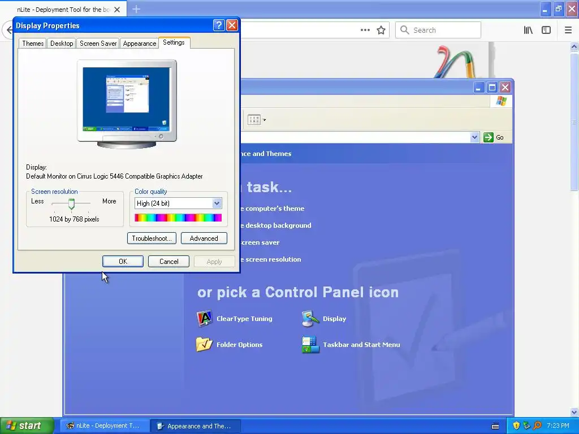Click the Views toolbar icon in Explorer
The height and width of the screenshot is (434, 579).
pyautogui.click(x=254, y=120)
